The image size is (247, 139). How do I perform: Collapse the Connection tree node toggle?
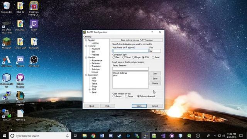86,75
